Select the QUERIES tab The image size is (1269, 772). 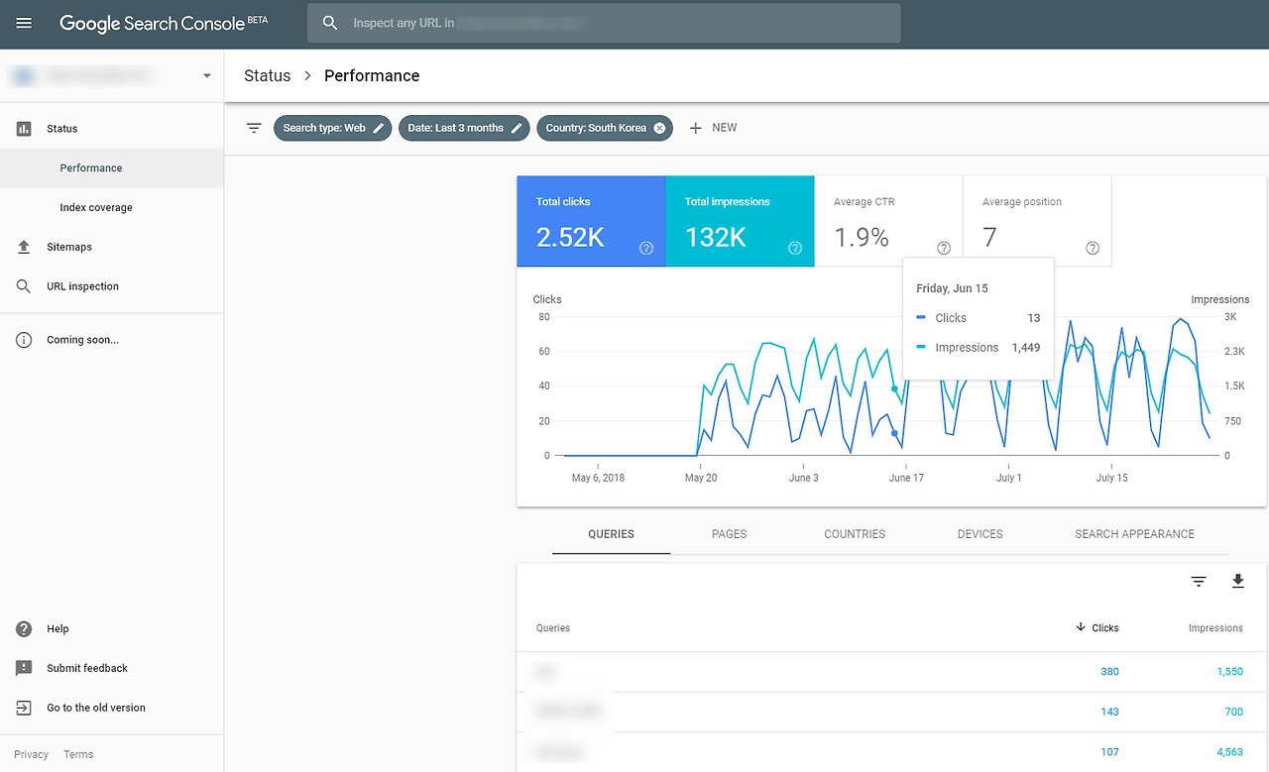tap(611, 534)
